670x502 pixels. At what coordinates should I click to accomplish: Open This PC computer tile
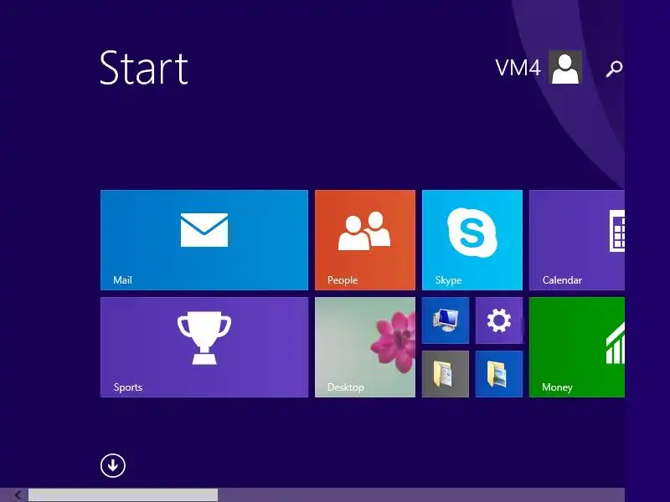click(446, 320)
